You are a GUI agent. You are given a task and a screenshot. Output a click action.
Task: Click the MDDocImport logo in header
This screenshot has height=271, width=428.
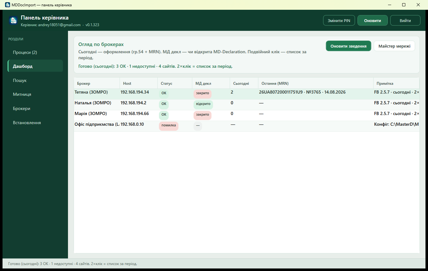click(x=13, y=20)
